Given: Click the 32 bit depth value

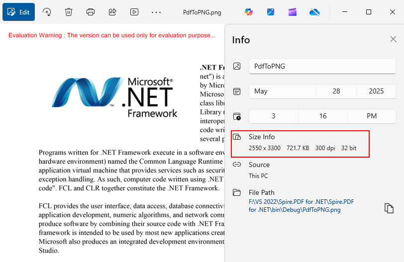Looking at the screenshot, I should tap(349, 148).
